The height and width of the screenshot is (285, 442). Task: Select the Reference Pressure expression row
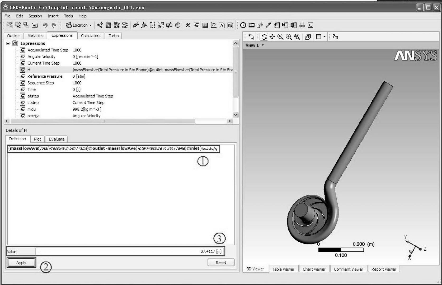coord(119,76)
